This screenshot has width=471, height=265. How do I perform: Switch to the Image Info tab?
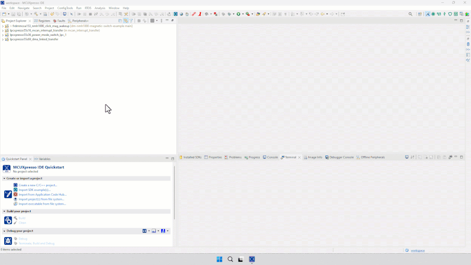313,157
